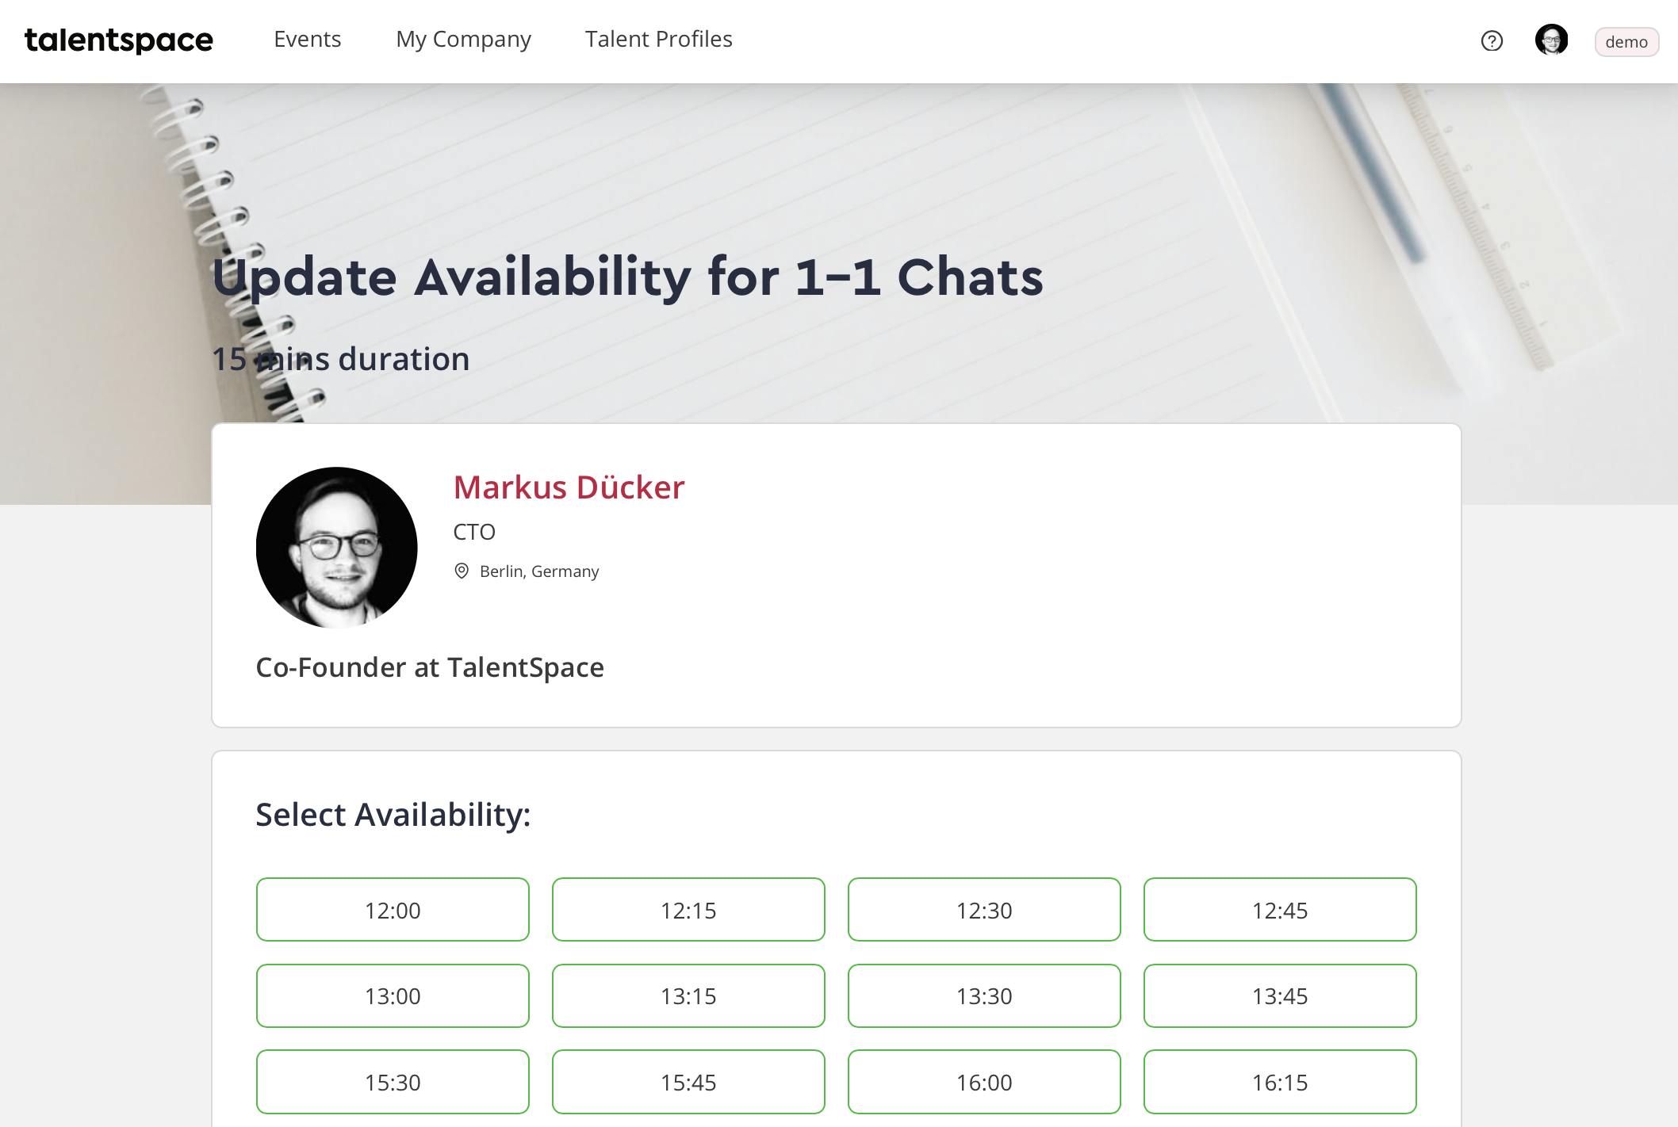1678x1127 pixels.
Task: Toggle the 16:00 availability slot
Action: (x=984, y=1082)
